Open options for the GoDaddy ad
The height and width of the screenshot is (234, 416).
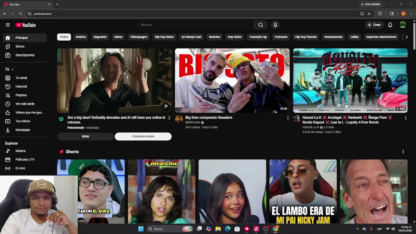[169, 118]
